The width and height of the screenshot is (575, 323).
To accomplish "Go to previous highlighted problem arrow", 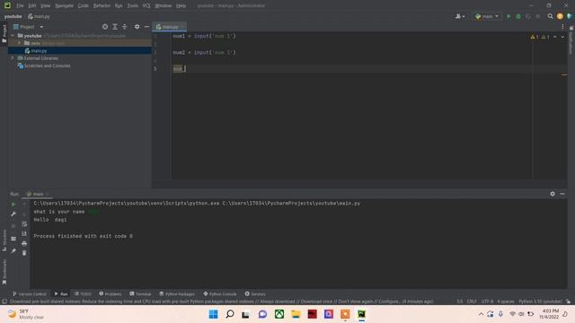I will [x=555, y=37].
